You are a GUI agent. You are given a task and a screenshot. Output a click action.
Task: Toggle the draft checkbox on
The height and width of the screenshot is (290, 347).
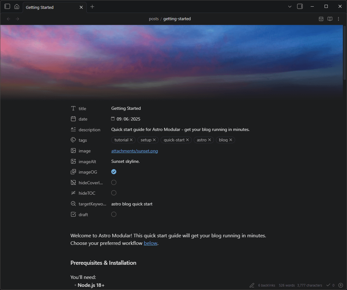point(113,214)
